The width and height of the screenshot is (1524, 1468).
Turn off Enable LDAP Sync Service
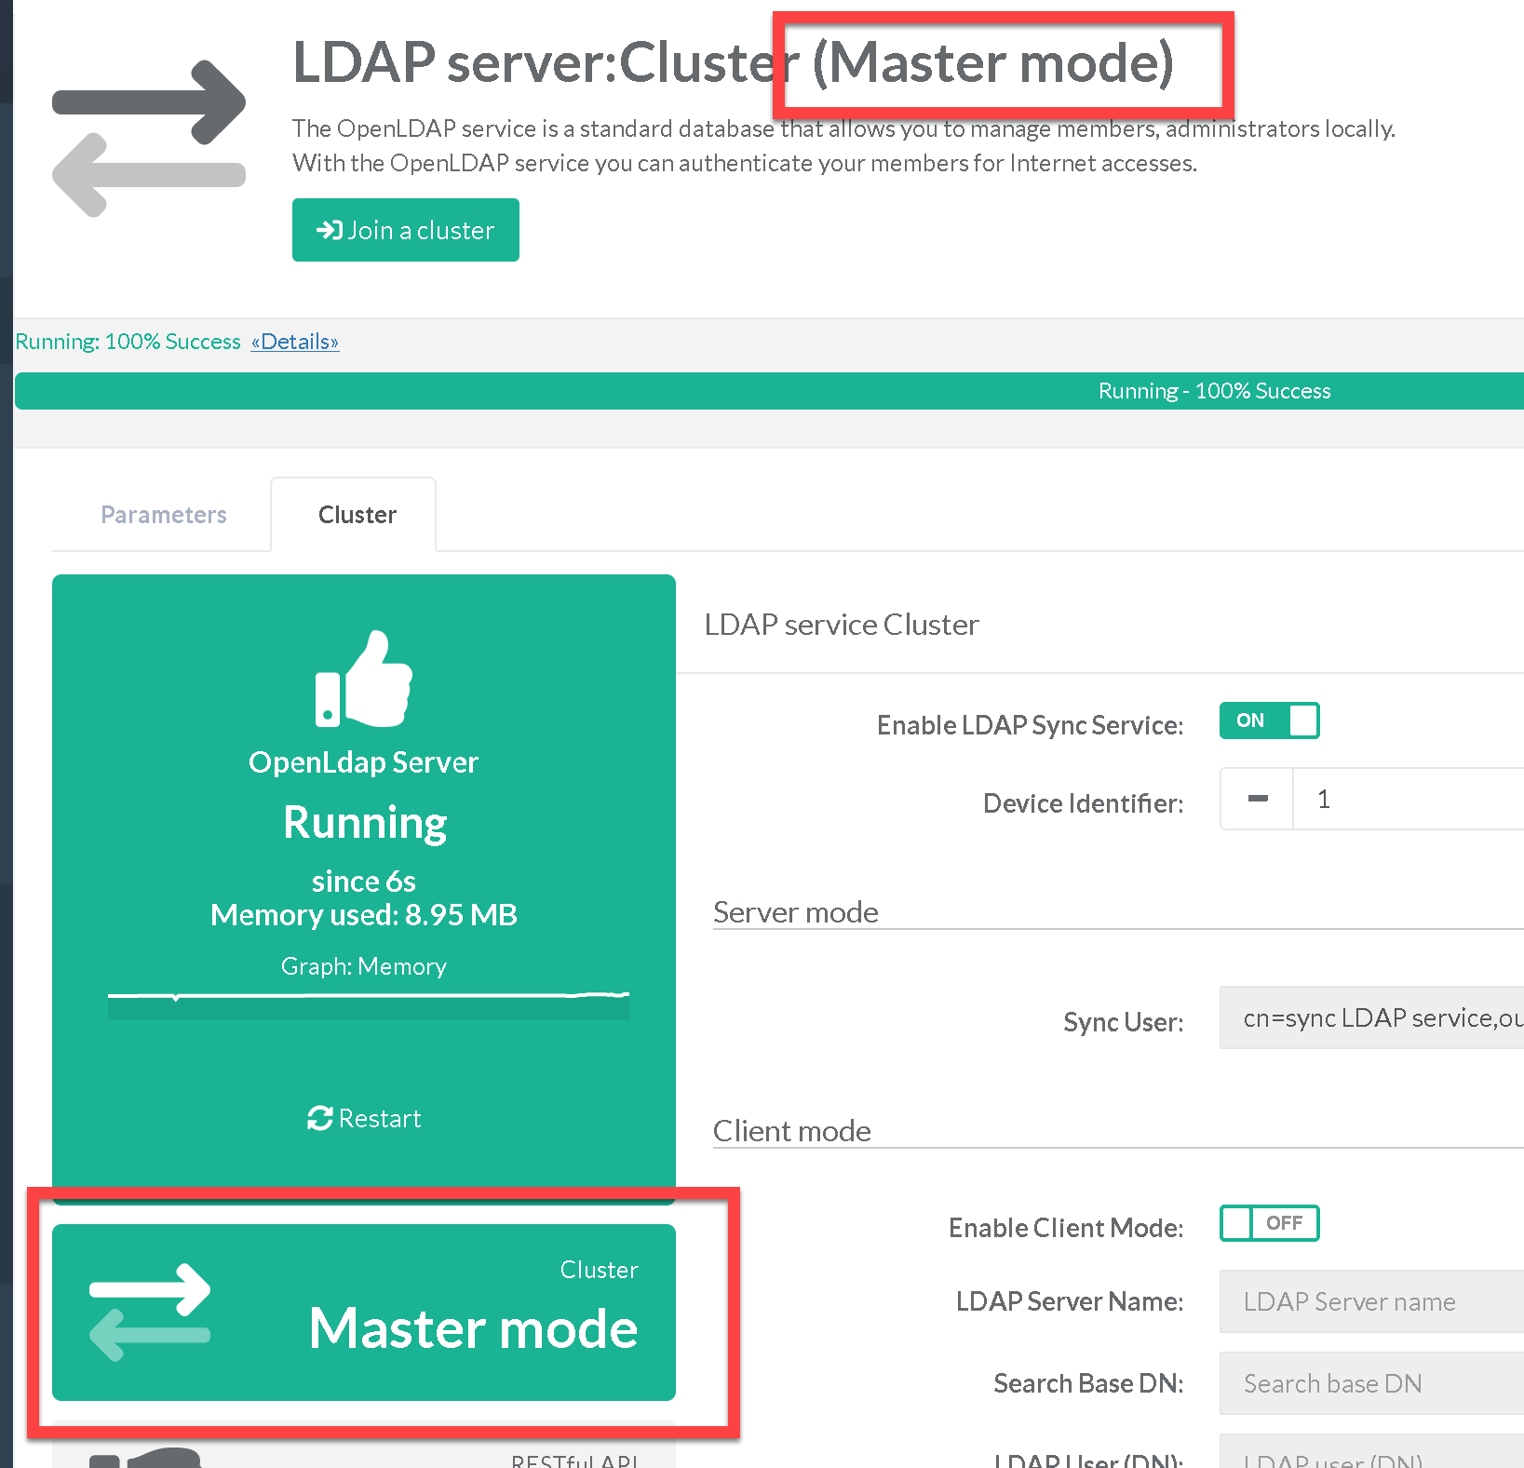[1269, 721]
